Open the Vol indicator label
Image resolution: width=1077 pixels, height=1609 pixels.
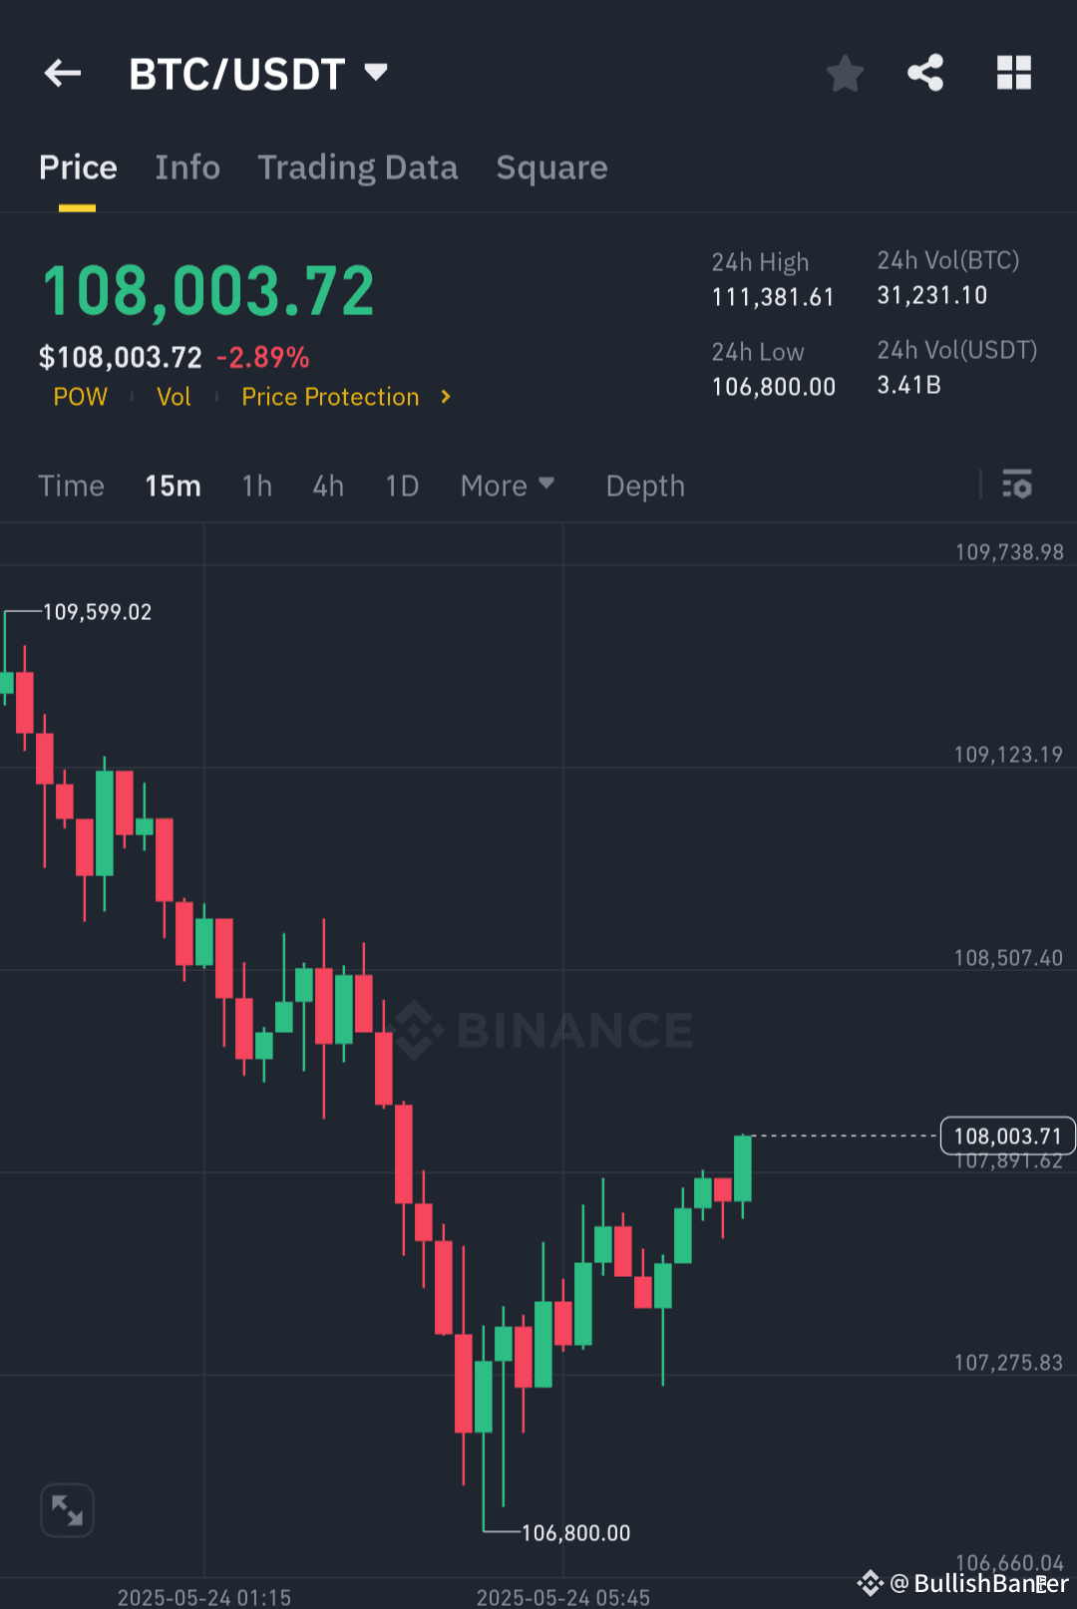click(174, 397)
